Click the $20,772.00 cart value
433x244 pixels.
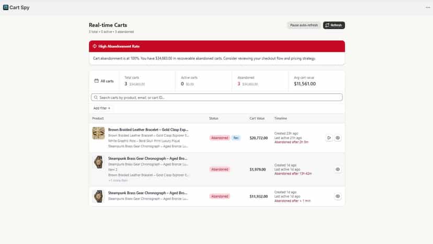[x=258, y=138]
